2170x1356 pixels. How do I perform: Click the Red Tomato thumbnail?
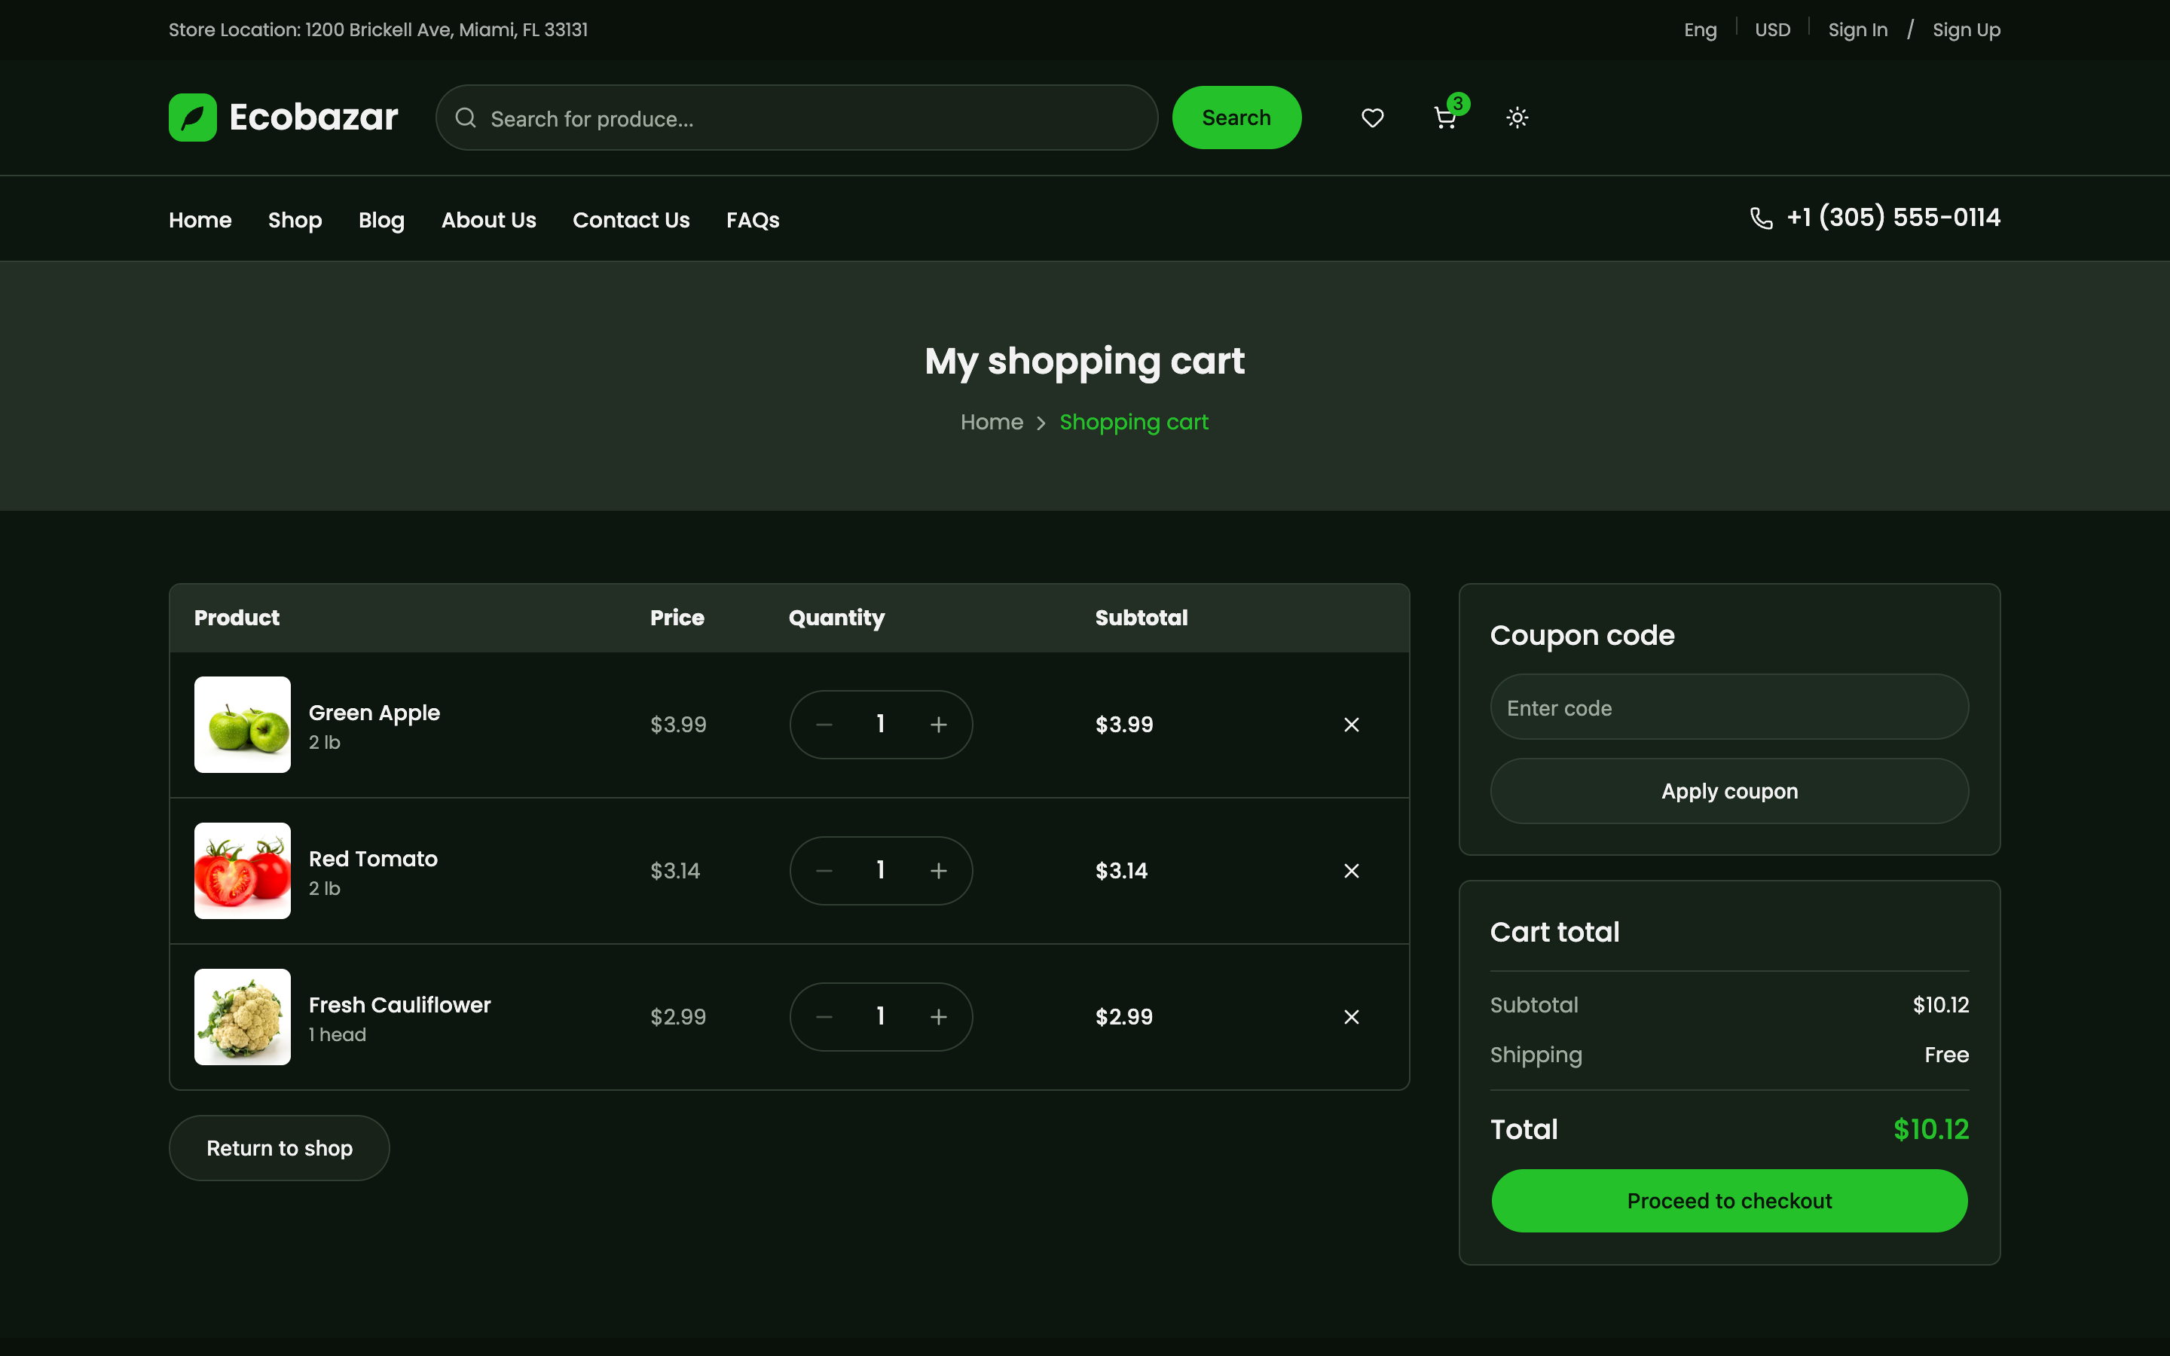tap(242, 871)
